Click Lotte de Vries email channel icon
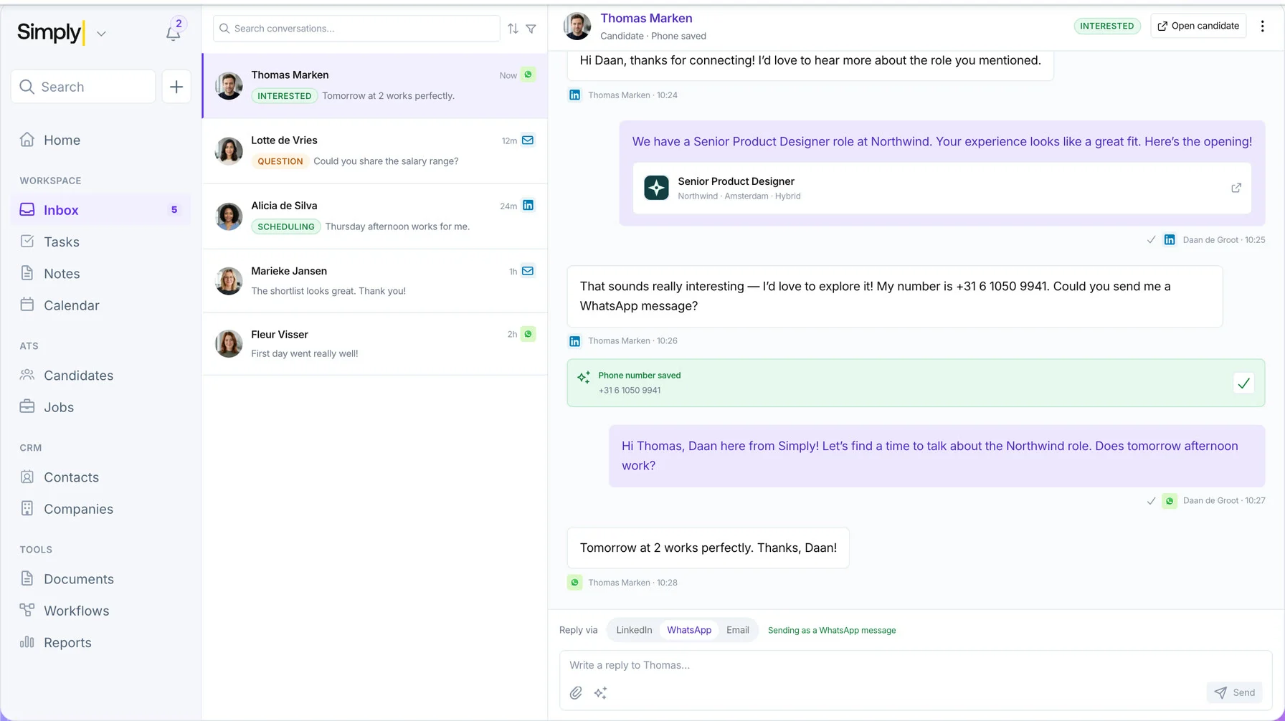 (x=528, y=140)
